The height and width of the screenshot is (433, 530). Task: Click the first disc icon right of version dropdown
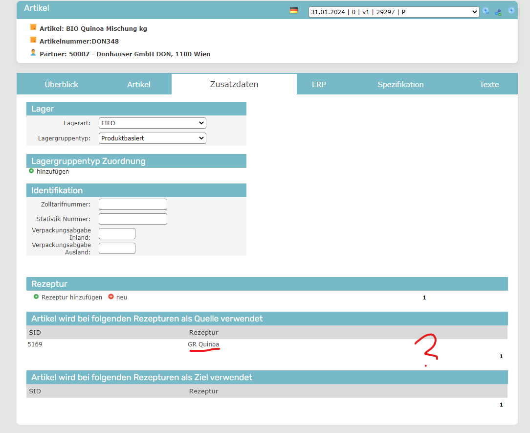coord(486,11)
